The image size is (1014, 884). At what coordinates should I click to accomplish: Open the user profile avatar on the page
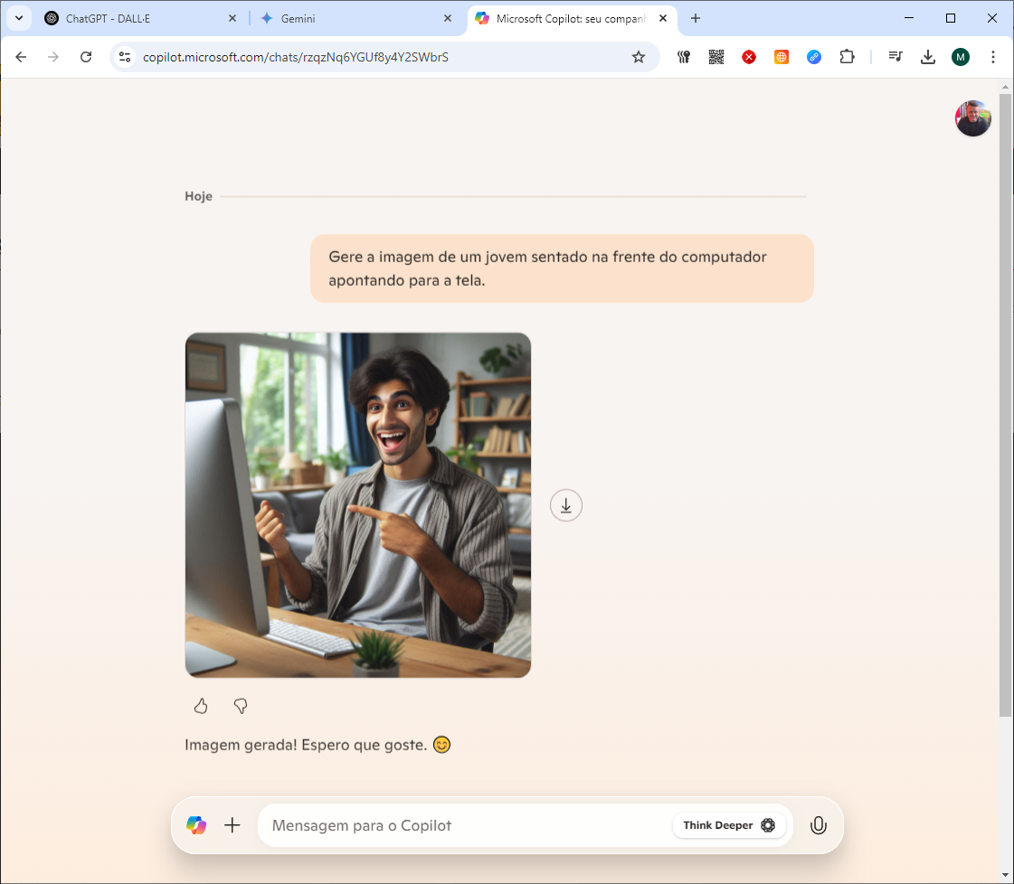pos(972,118)
